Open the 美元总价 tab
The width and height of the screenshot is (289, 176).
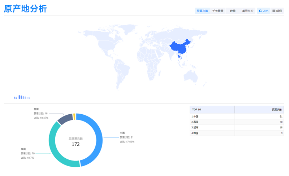tap(248, 11)
